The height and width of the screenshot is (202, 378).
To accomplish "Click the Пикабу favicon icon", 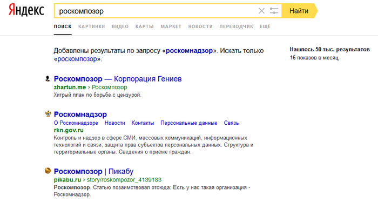I will [x=48, y=171].
